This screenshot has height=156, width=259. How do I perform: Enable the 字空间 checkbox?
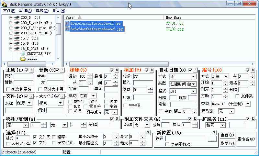click(125, 105)
